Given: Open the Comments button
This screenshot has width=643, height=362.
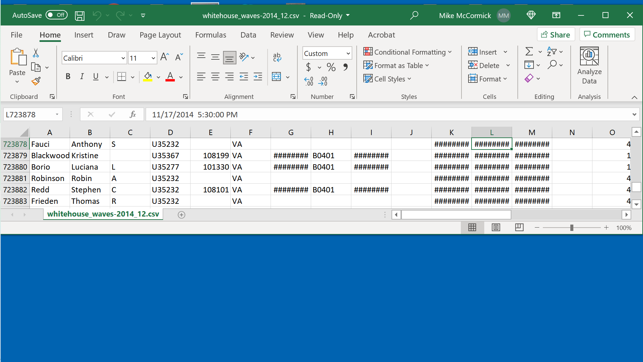Looking at the screenshot, I should (x=607, y=35).
